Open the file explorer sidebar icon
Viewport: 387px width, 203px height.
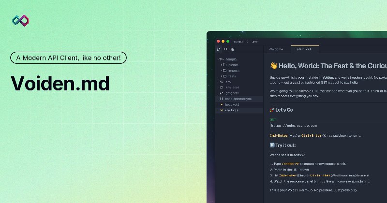click(219, 49)
